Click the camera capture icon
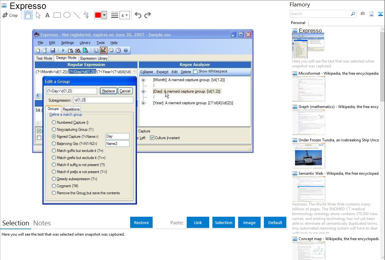This screenshot has height=260, width=385. [x=363, y=14]
